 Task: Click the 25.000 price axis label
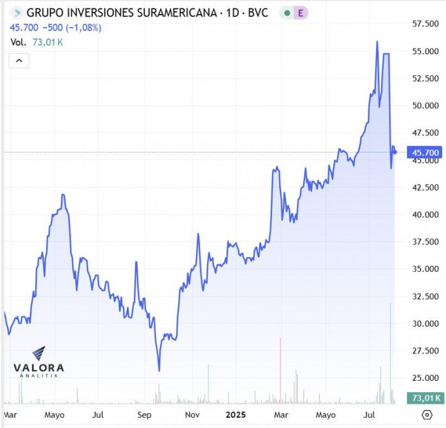[x=426, y=378]
